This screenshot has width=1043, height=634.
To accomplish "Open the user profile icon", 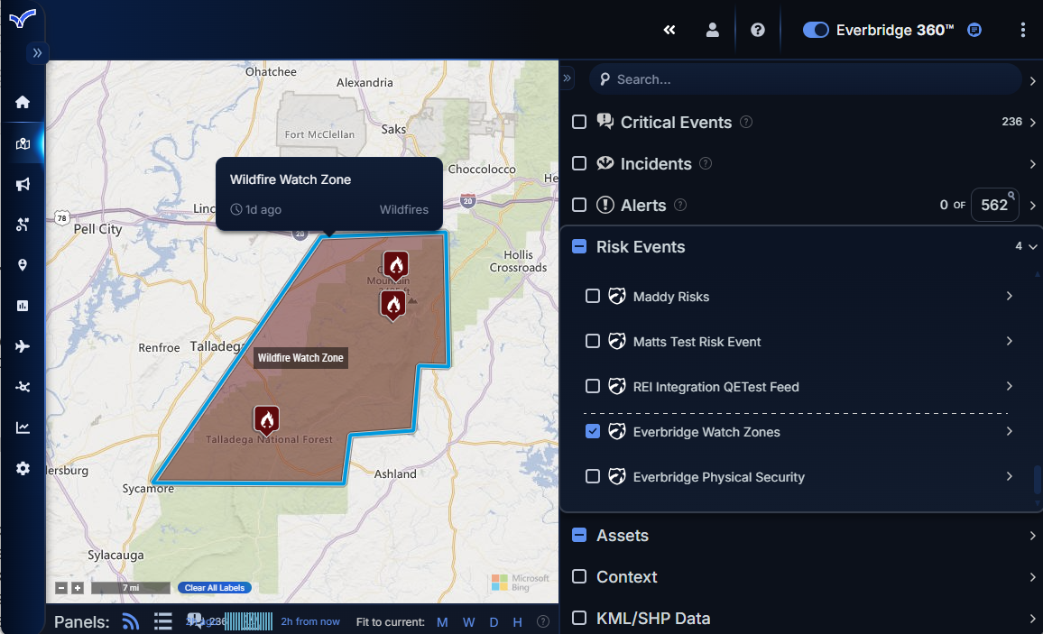I will [x=713, y=30].
